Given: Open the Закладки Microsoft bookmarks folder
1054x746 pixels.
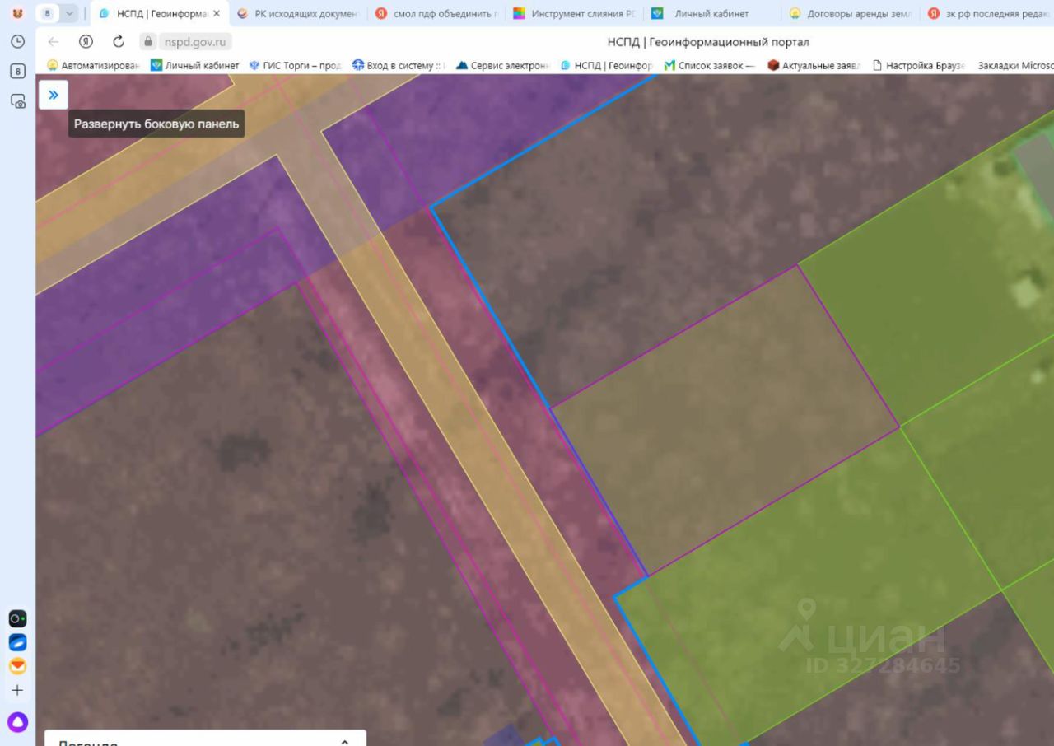Looking at the screenshot, I should (x=1014, y=66).
